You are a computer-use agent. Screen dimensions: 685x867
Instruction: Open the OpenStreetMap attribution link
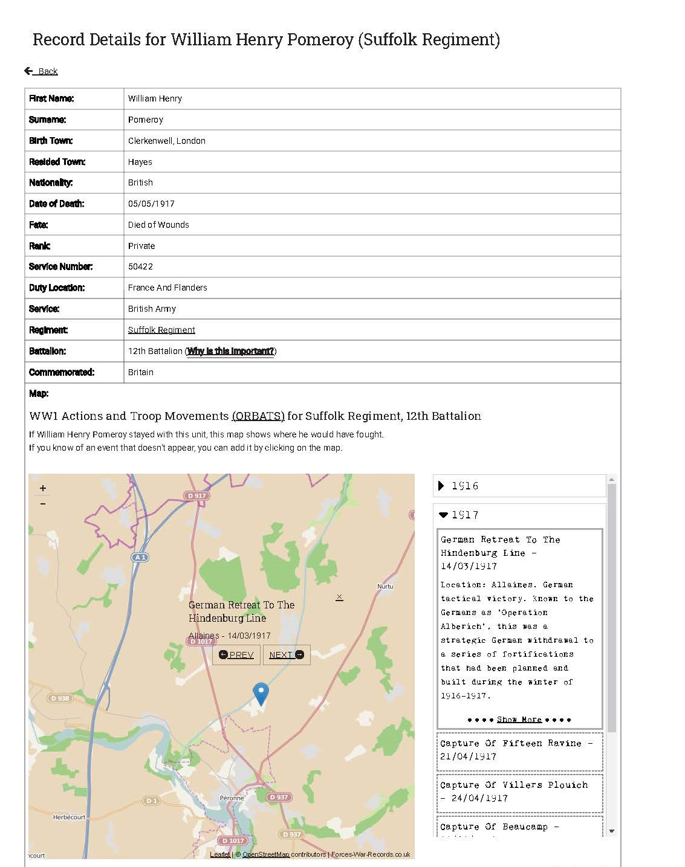[x=265, y=854]
